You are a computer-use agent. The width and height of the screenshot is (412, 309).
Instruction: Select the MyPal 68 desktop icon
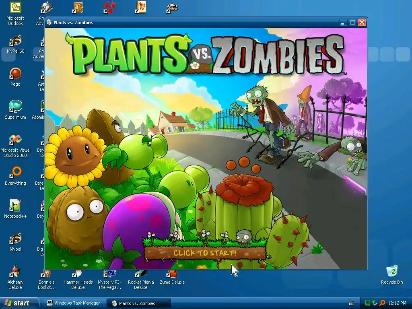pos(15,44)
